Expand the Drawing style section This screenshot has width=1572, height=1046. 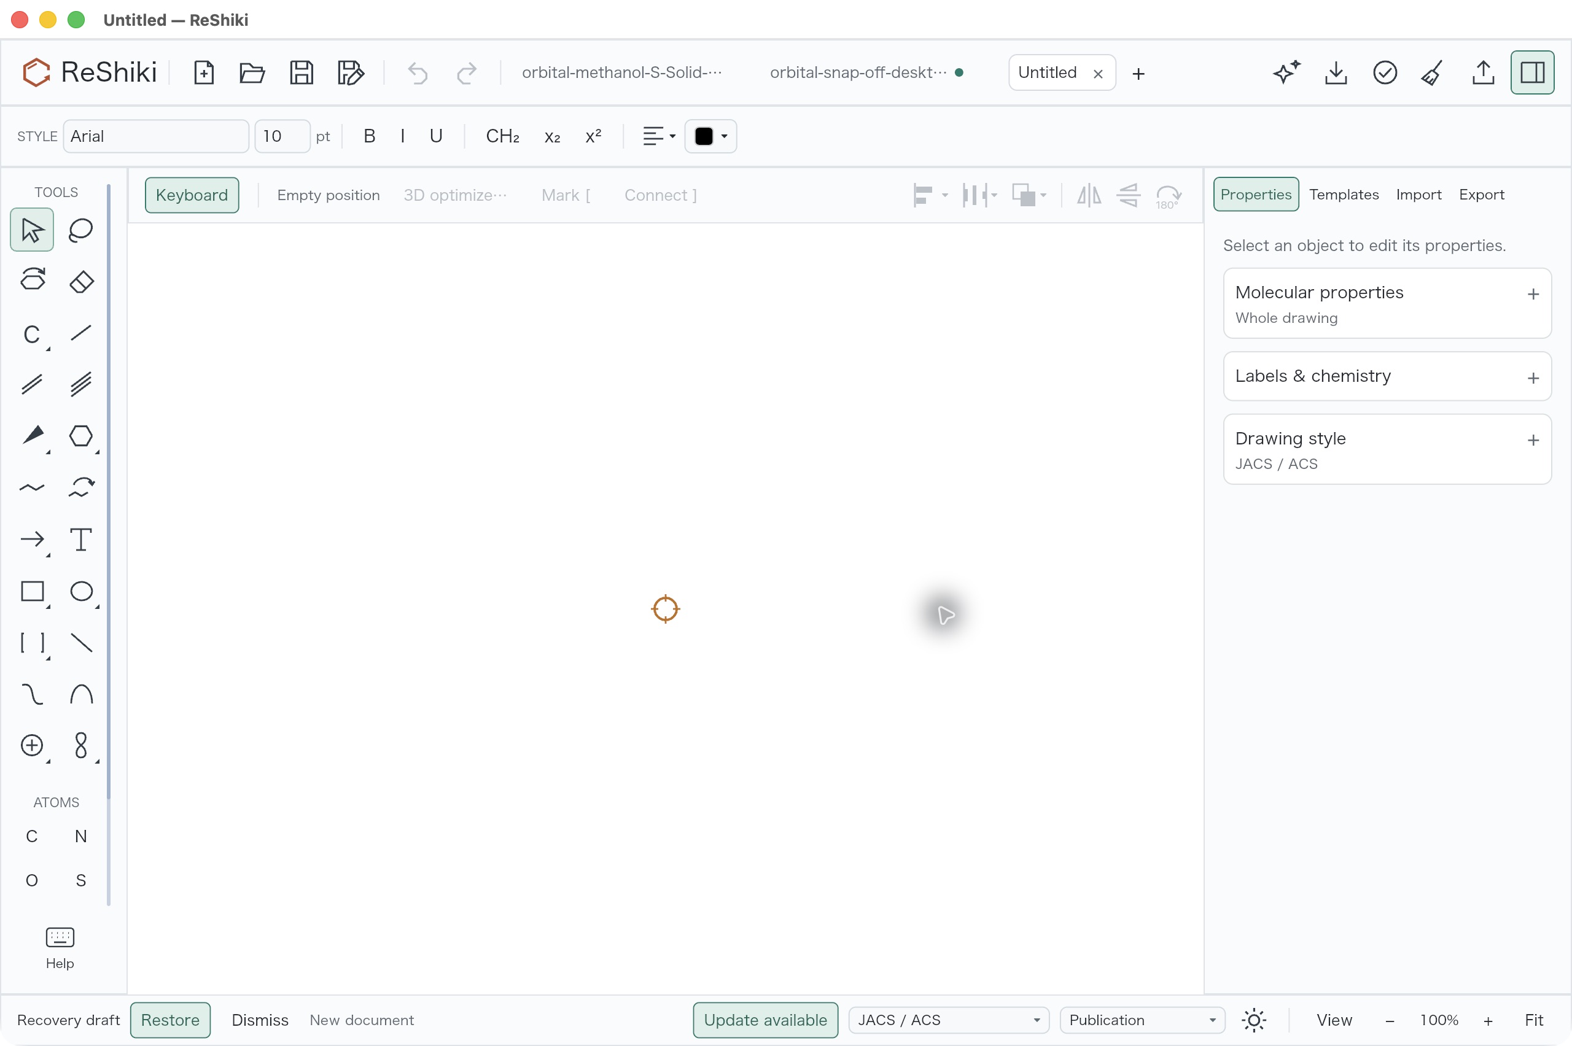(1387, 449)
